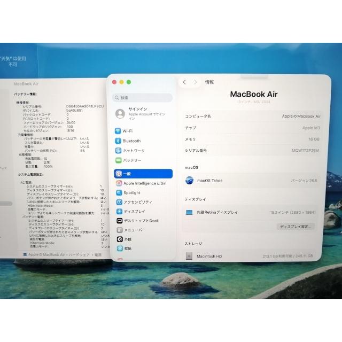342x342 pixels.
Task: Select the バッテリー label in sidebar
Action: click(132, 160)
